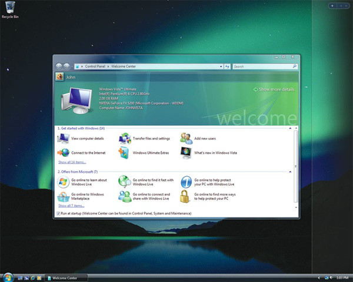The image size is (353, 282).
Task: Click Transfer files and settings icon
Action: tap(125, 139)
